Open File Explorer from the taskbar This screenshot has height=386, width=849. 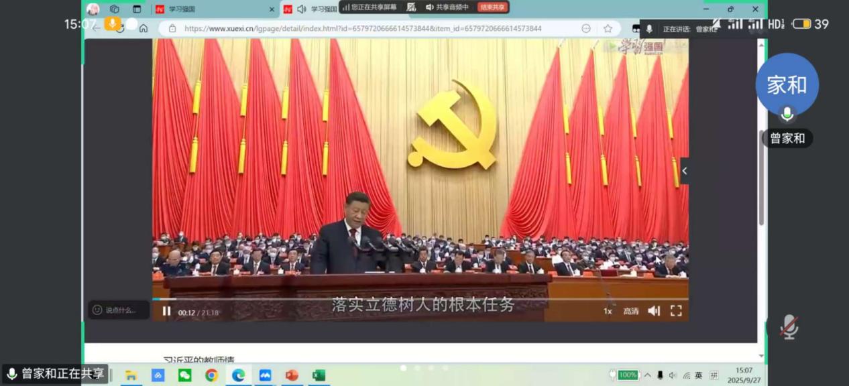point(131,375)
